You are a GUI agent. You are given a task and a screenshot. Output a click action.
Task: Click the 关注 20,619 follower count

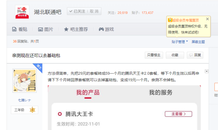coord(117,13)
